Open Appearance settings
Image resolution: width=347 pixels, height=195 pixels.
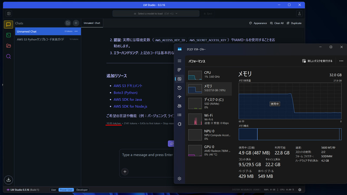(258, 23)
